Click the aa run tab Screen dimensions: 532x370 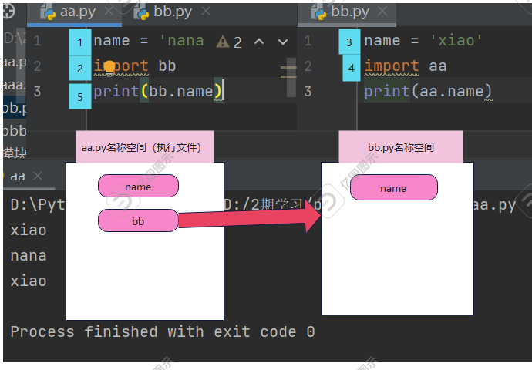(18, 176)
